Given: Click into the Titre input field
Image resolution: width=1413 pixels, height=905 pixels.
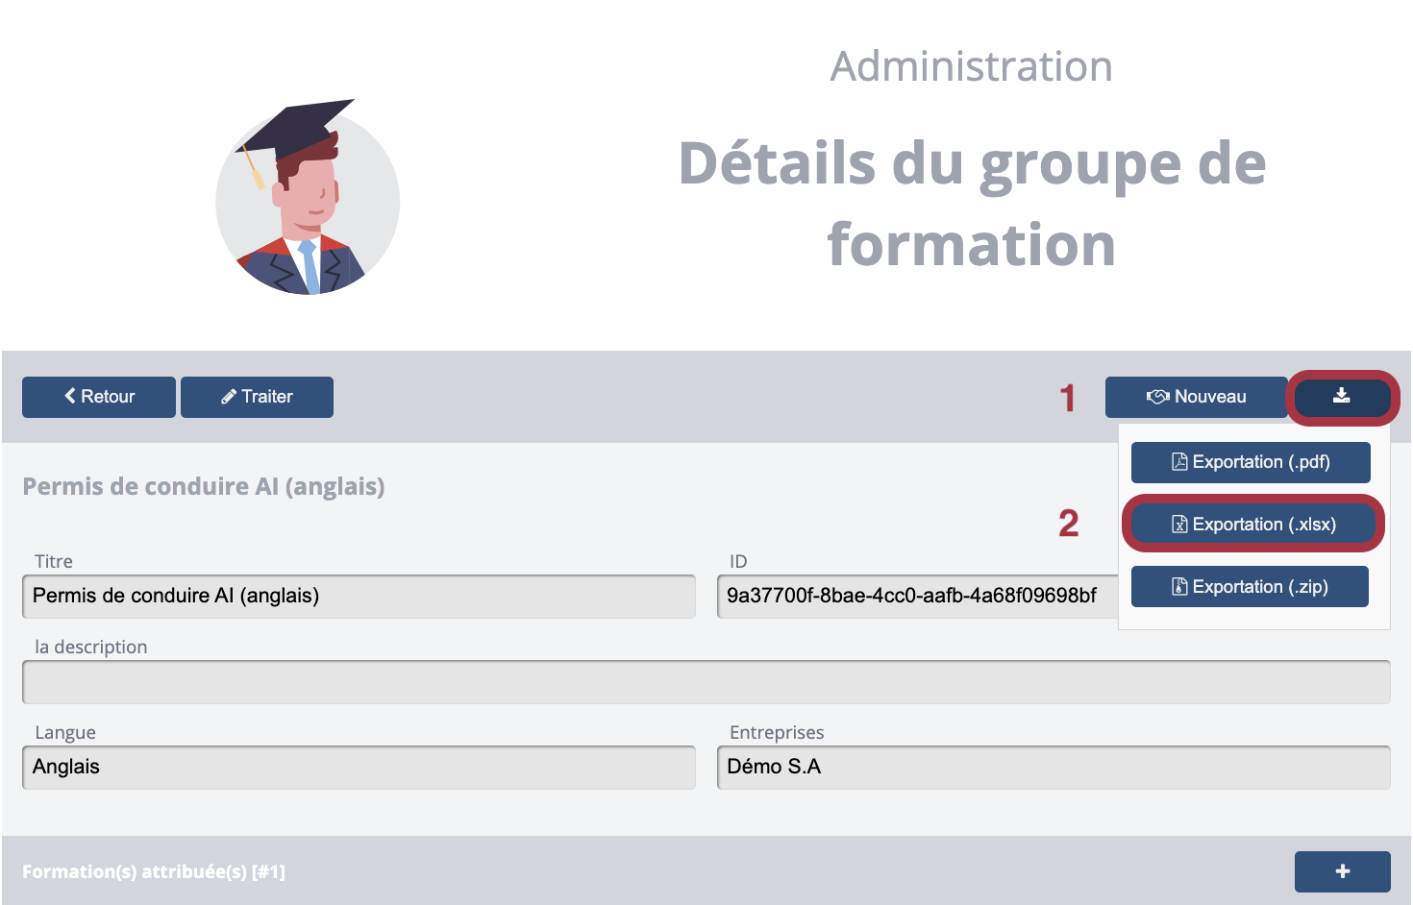Looking at the screenshot, I should (x=359, y=597).
